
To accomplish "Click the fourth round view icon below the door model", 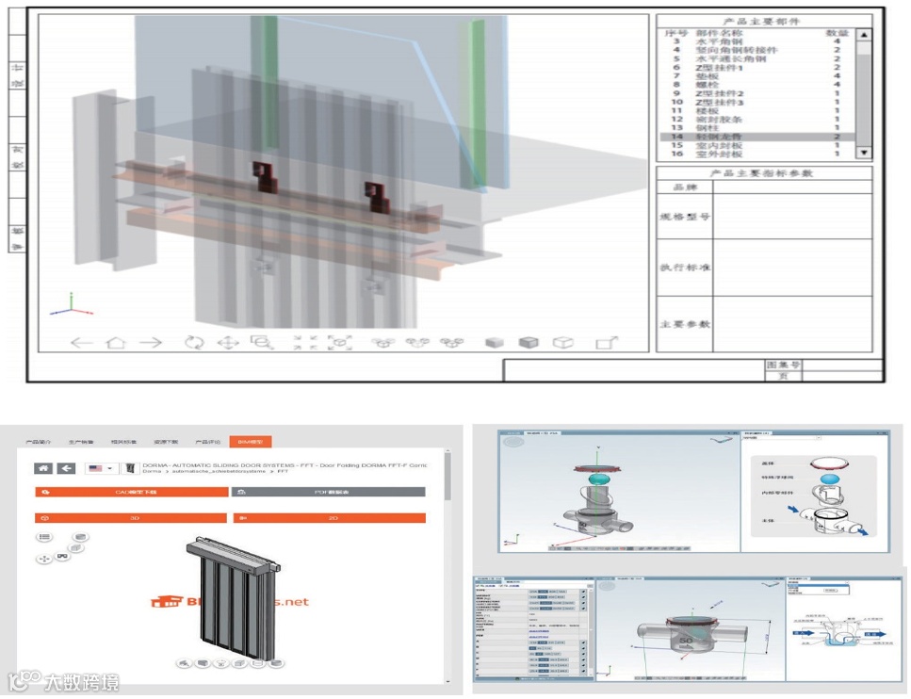I will click(x=240, y=663).
